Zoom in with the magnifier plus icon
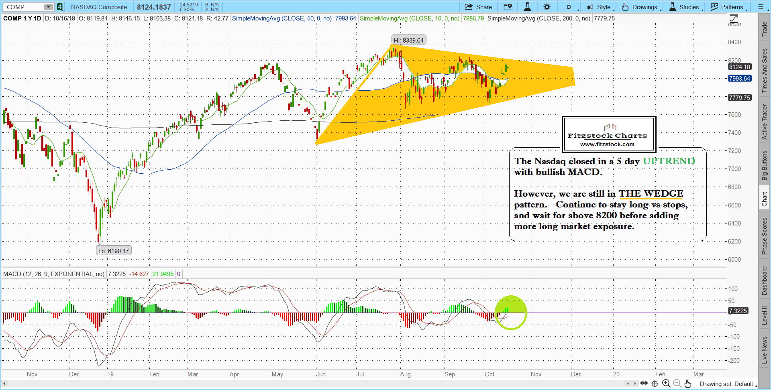Image resolution: width=771 pixels, height=390 pixels. point(666,384)
